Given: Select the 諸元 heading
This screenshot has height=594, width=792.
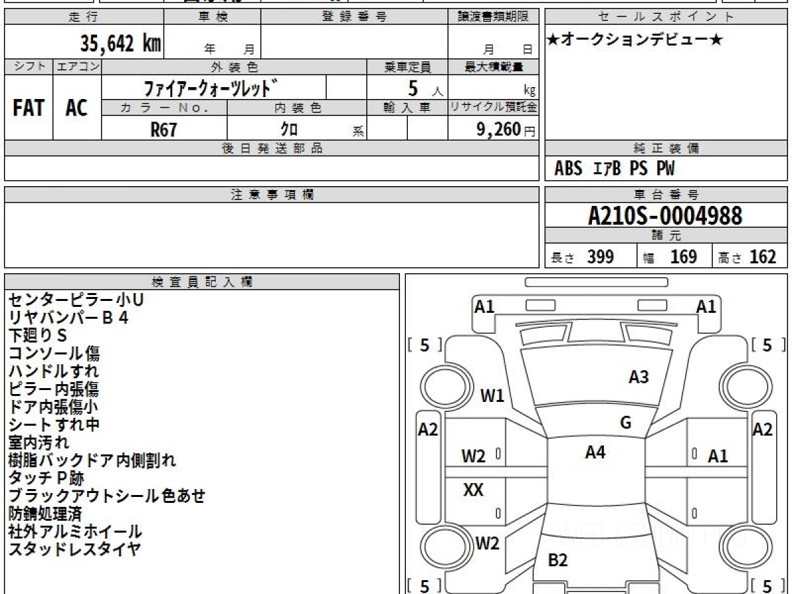Looking at the screenshot, I should 667,236.
